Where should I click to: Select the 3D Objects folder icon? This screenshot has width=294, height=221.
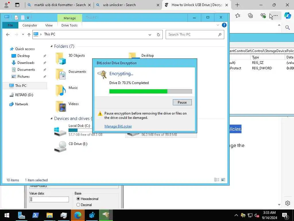click(61, 59)
